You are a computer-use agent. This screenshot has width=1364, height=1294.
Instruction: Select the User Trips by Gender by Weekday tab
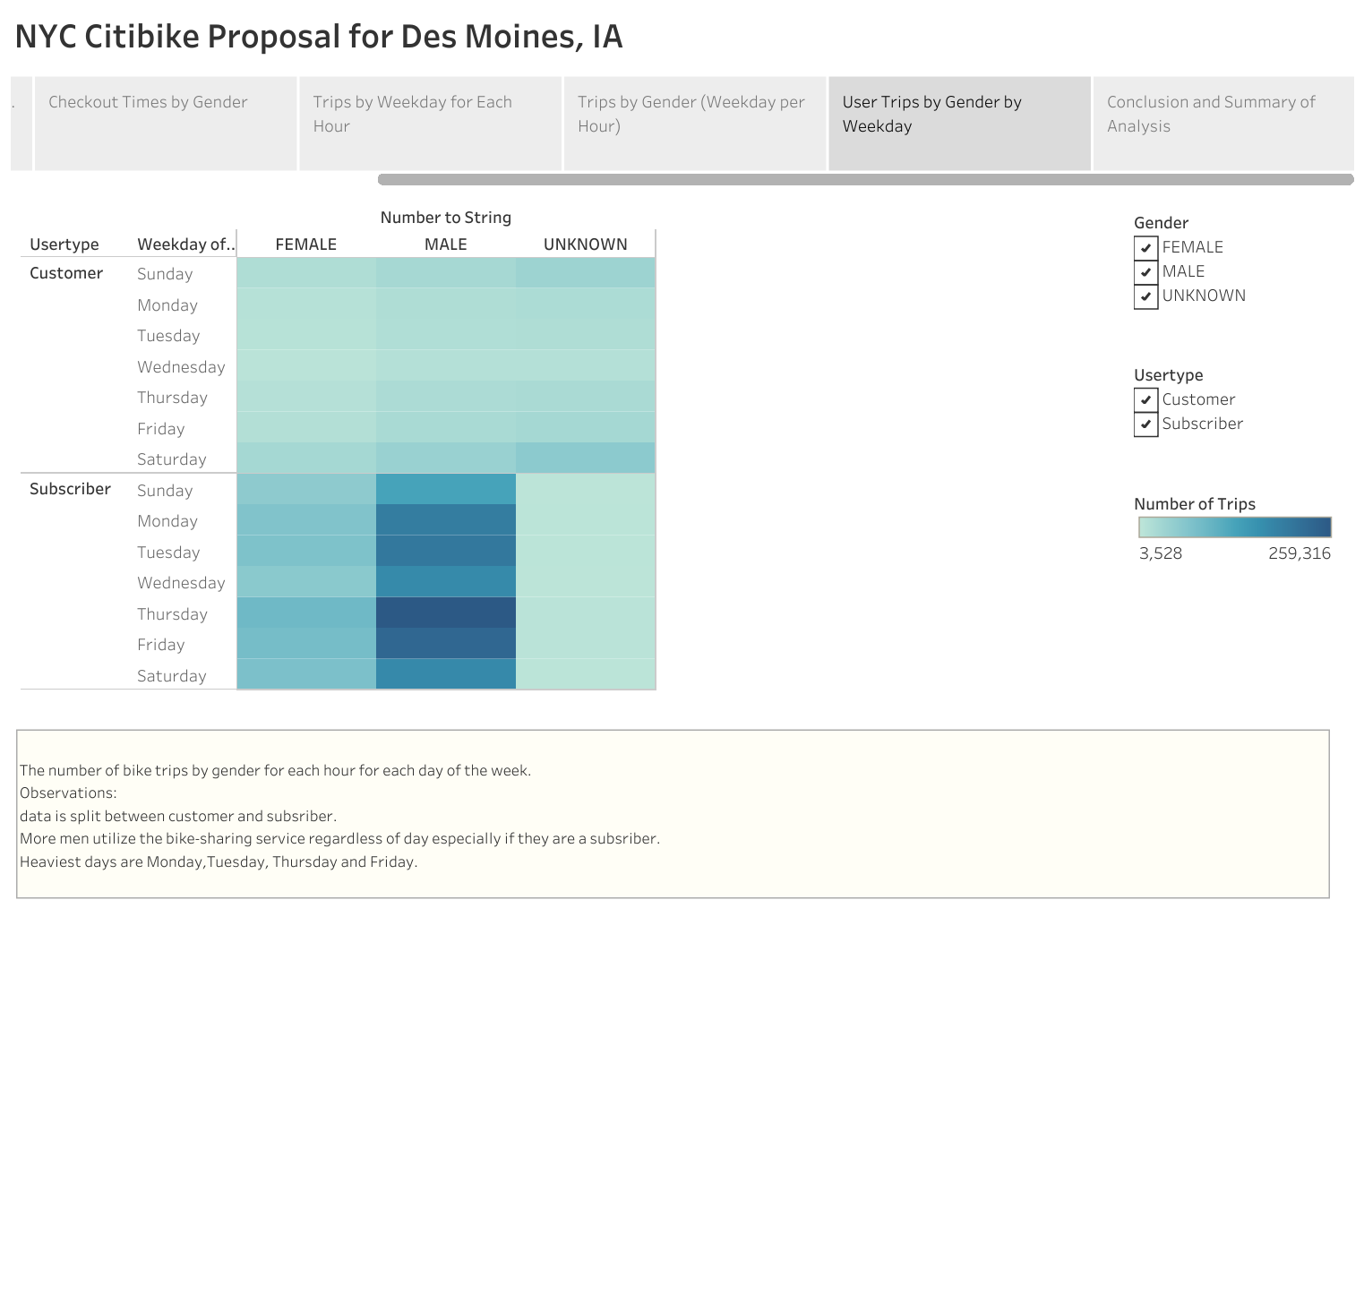coord(959,123)
